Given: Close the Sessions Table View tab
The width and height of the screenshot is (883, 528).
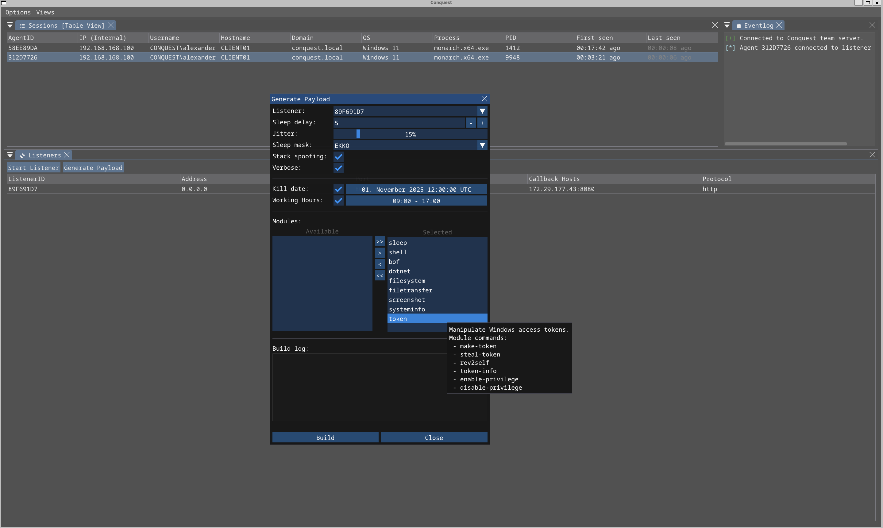Looking at the screenshot, I should pyautogui.click(x=111, y=25).
